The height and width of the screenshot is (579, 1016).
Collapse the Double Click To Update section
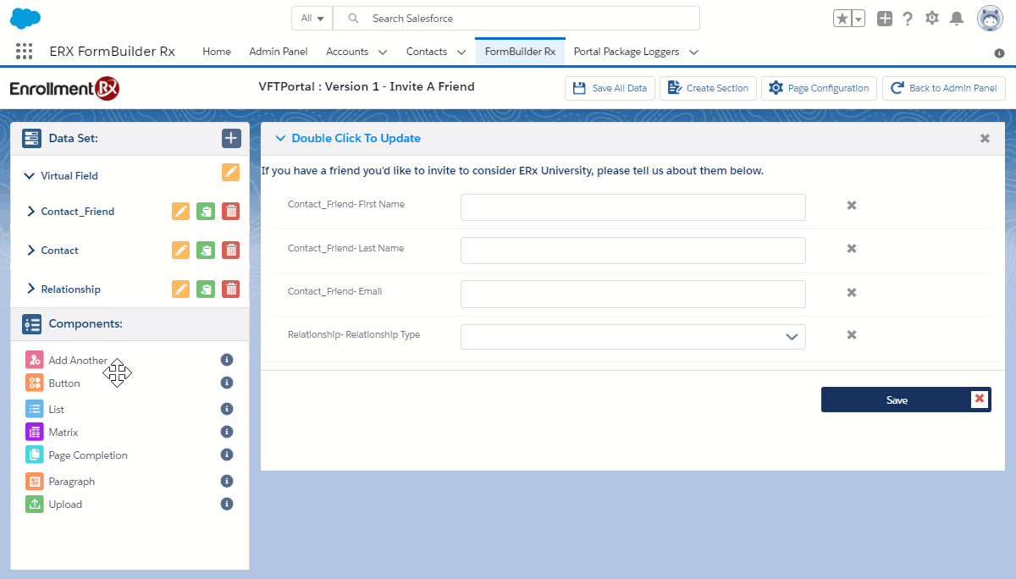point(280,139)
